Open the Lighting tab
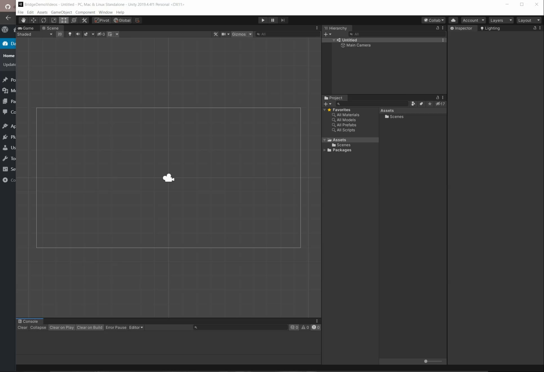This screenshot has height=372, width=544. pos(490,28)
